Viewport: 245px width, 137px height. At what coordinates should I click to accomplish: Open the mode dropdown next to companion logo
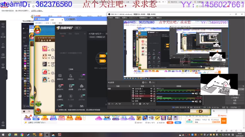[78, 28]
